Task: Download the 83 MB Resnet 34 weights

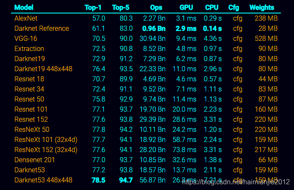Action: click(268, 89)
